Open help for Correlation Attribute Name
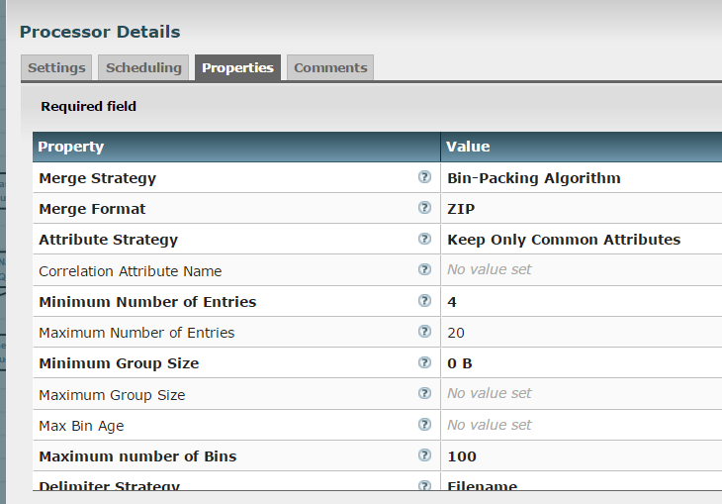This screenshot has width=722, height=504. coord(424,269)
